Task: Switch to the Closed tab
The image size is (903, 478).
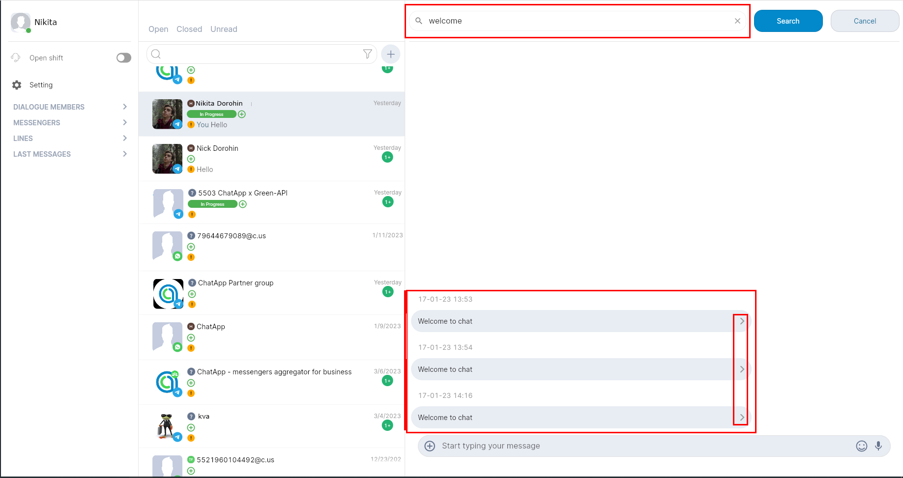Action: click(189, 29)
